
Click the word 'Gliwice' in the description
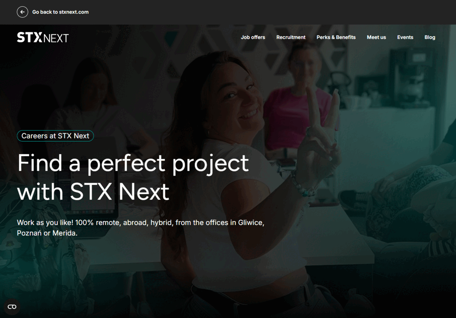251,222
